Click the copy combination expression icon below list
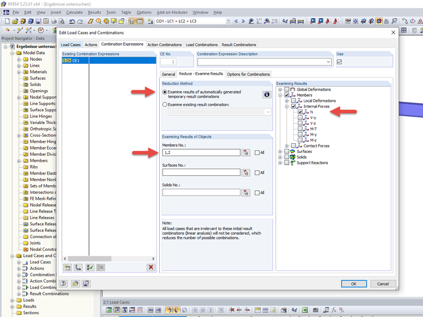 (78, 268)
